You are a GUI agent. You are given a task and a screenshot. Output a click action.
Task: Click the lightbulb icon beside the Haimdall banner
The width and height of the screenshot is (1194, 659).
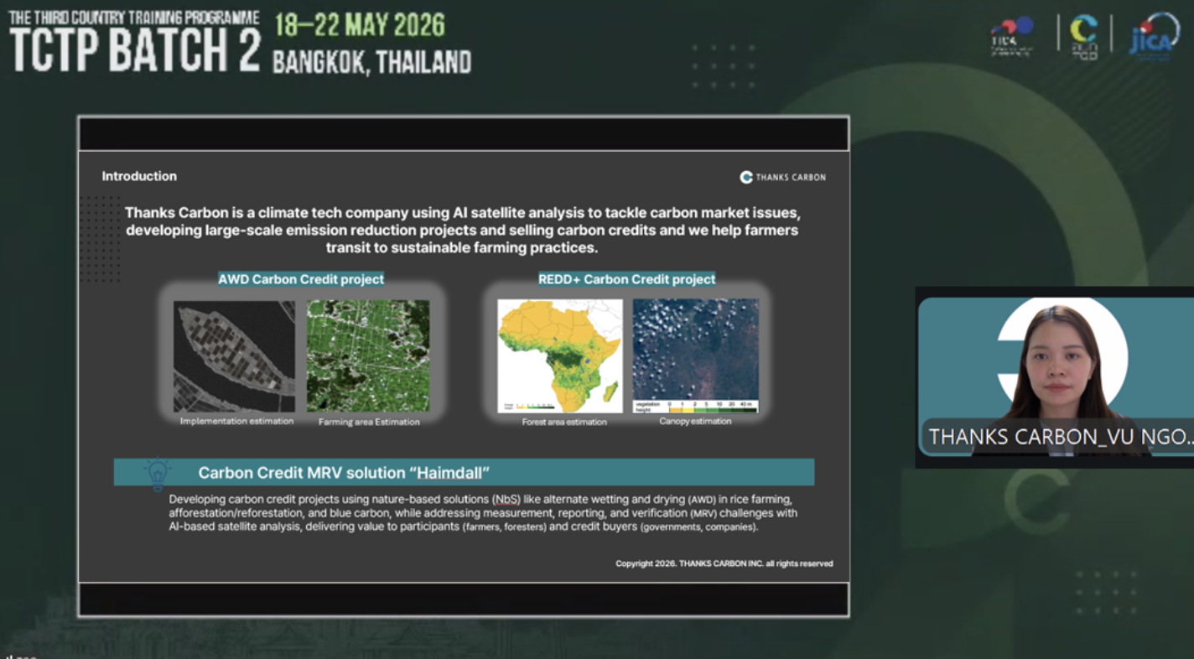tap(157, 473)
